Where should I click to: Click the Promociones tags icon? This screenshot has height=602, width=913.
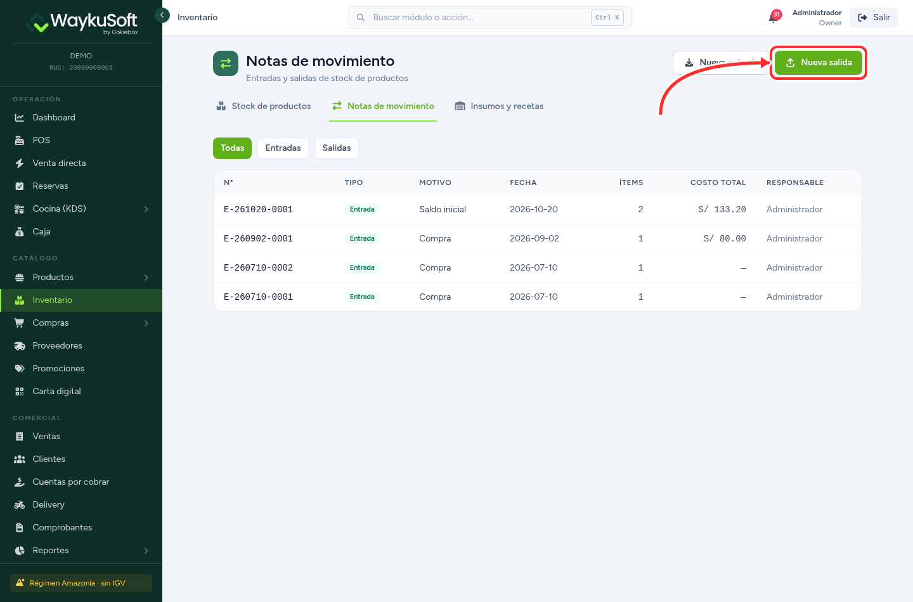click(20, 369)
